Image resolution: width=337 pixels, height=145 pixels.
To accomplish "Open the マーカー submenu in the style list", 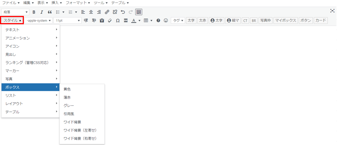I will click(x=31, y=71).
